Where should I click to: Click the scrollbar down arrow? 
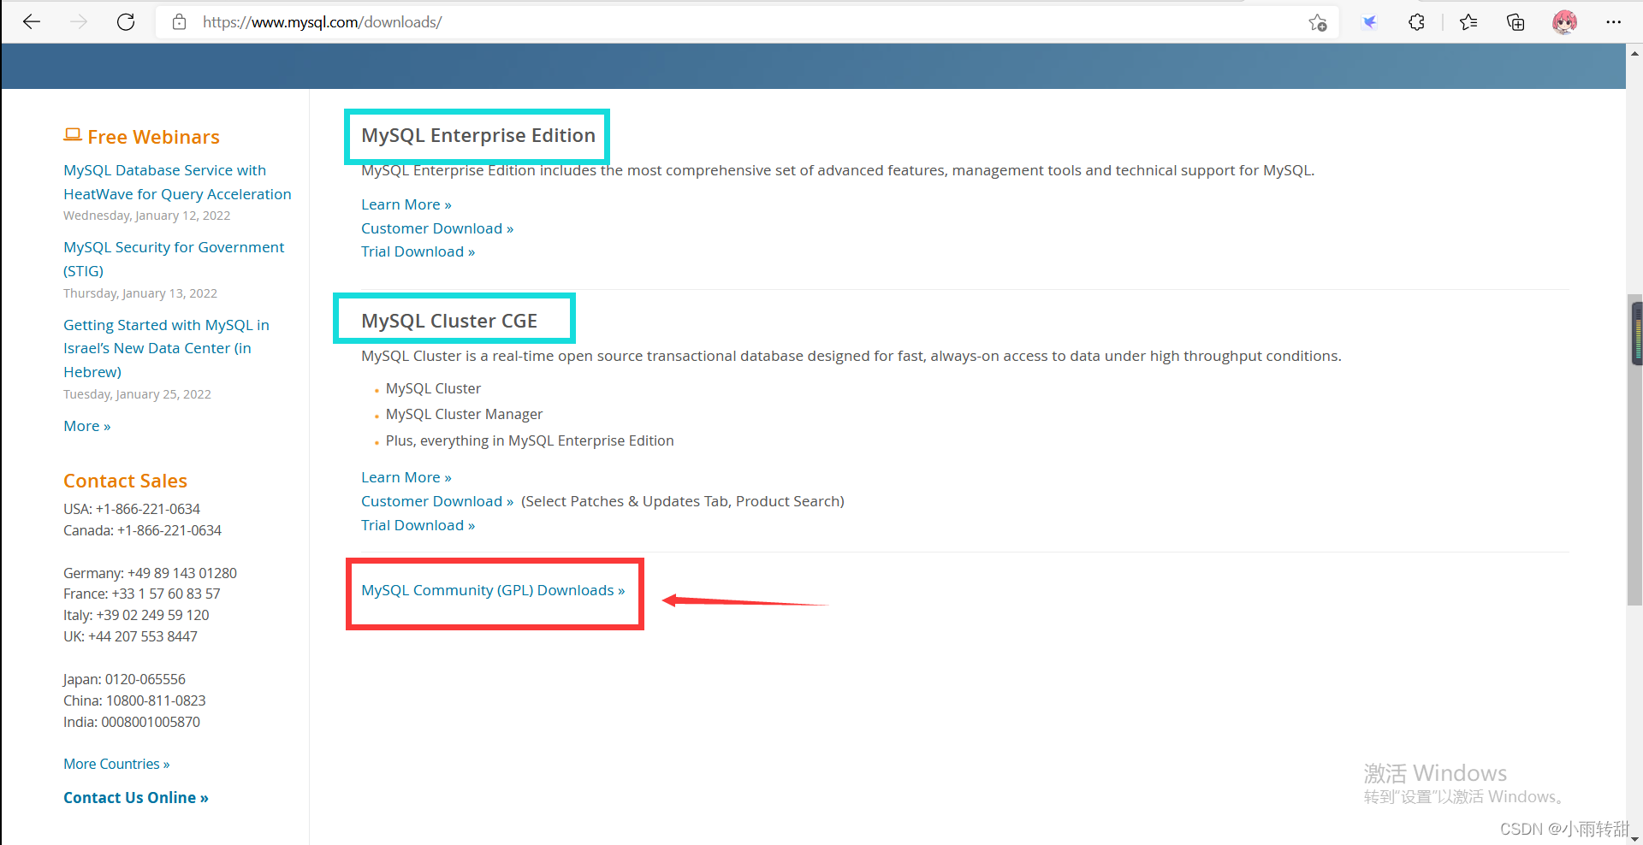point(1635,838)
